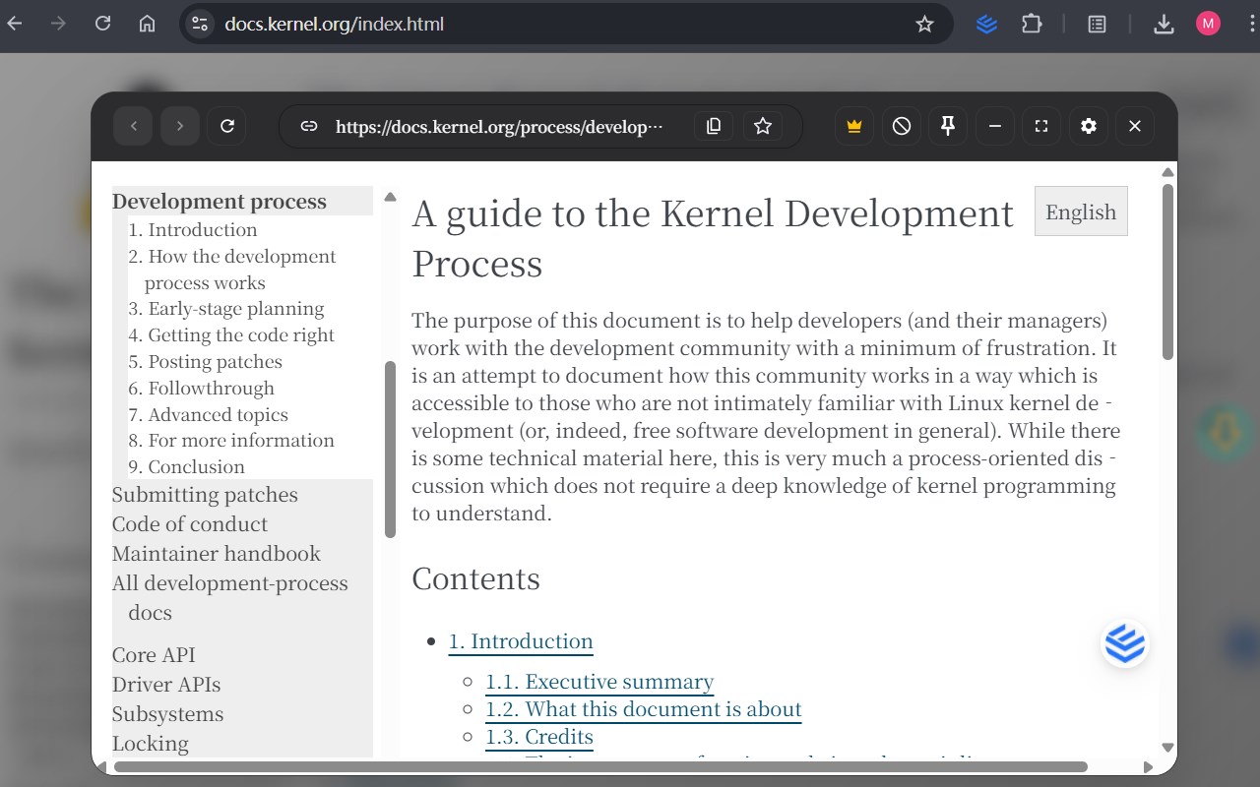Click the page scroll-up arrow

[1168, 172]
